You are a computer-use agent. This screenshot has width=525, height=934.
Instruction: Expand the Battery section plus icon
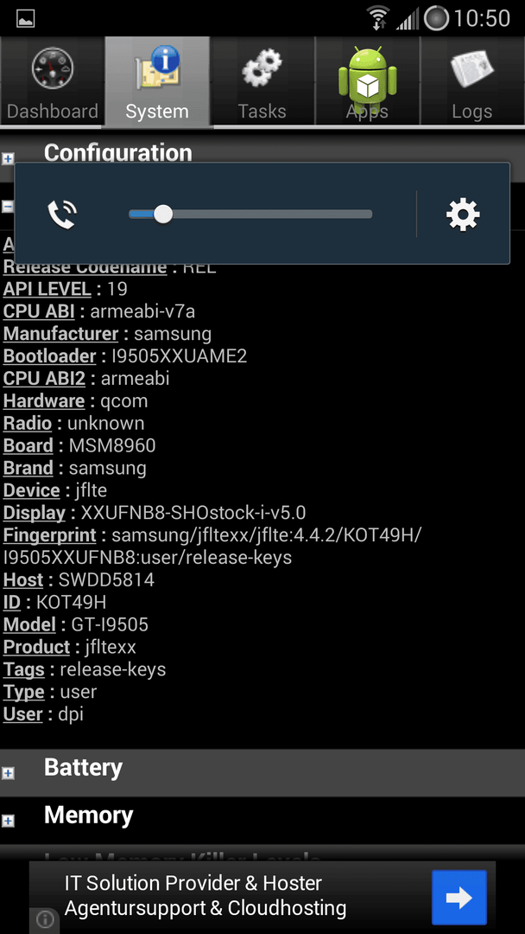click(x=8, y=772)
